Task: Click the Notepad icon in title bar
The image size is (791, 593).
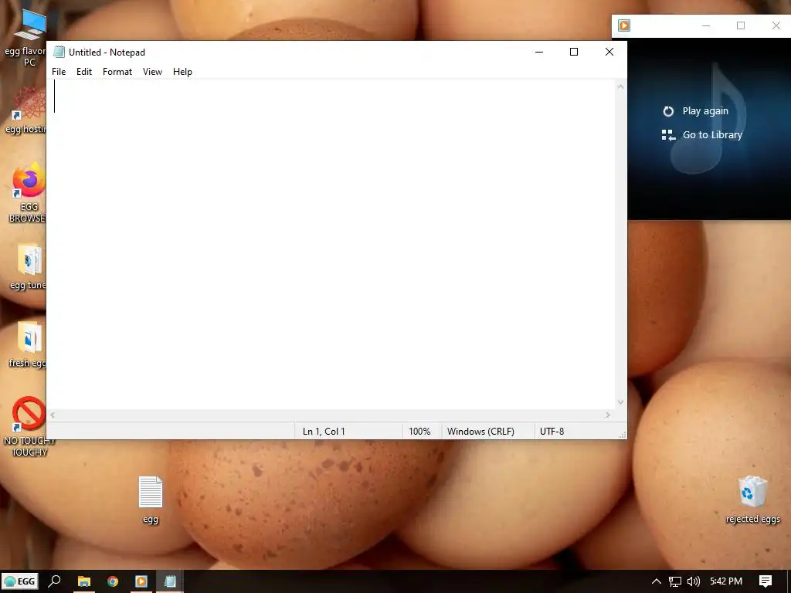Action: pos(59,52)
